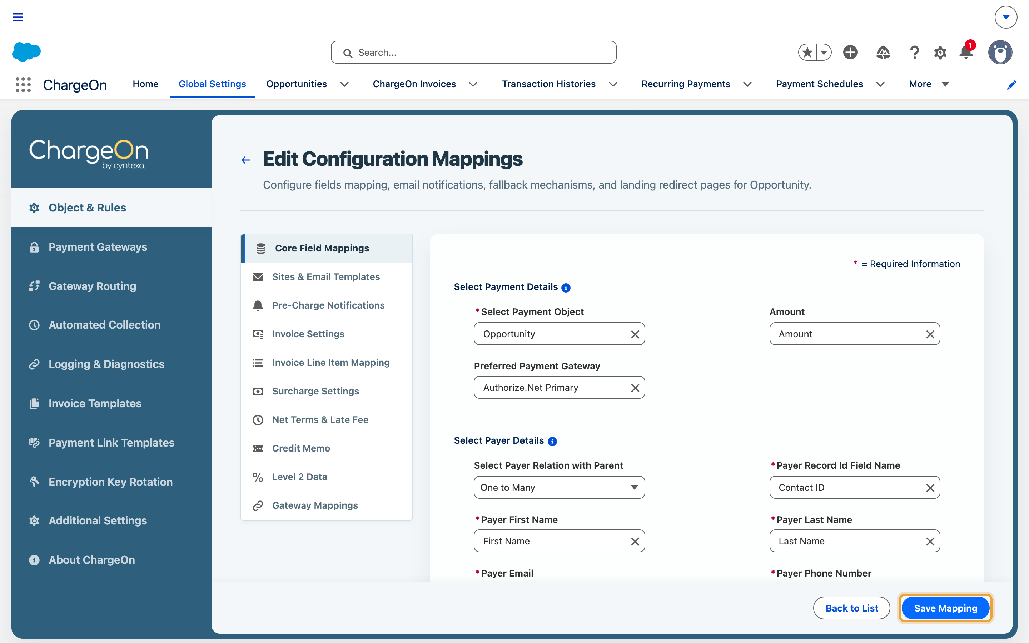Open Payment Link Templates in sidebar
Image resolution: width=1029 pixels, height=643 pixels.
(x=111, y=443)
